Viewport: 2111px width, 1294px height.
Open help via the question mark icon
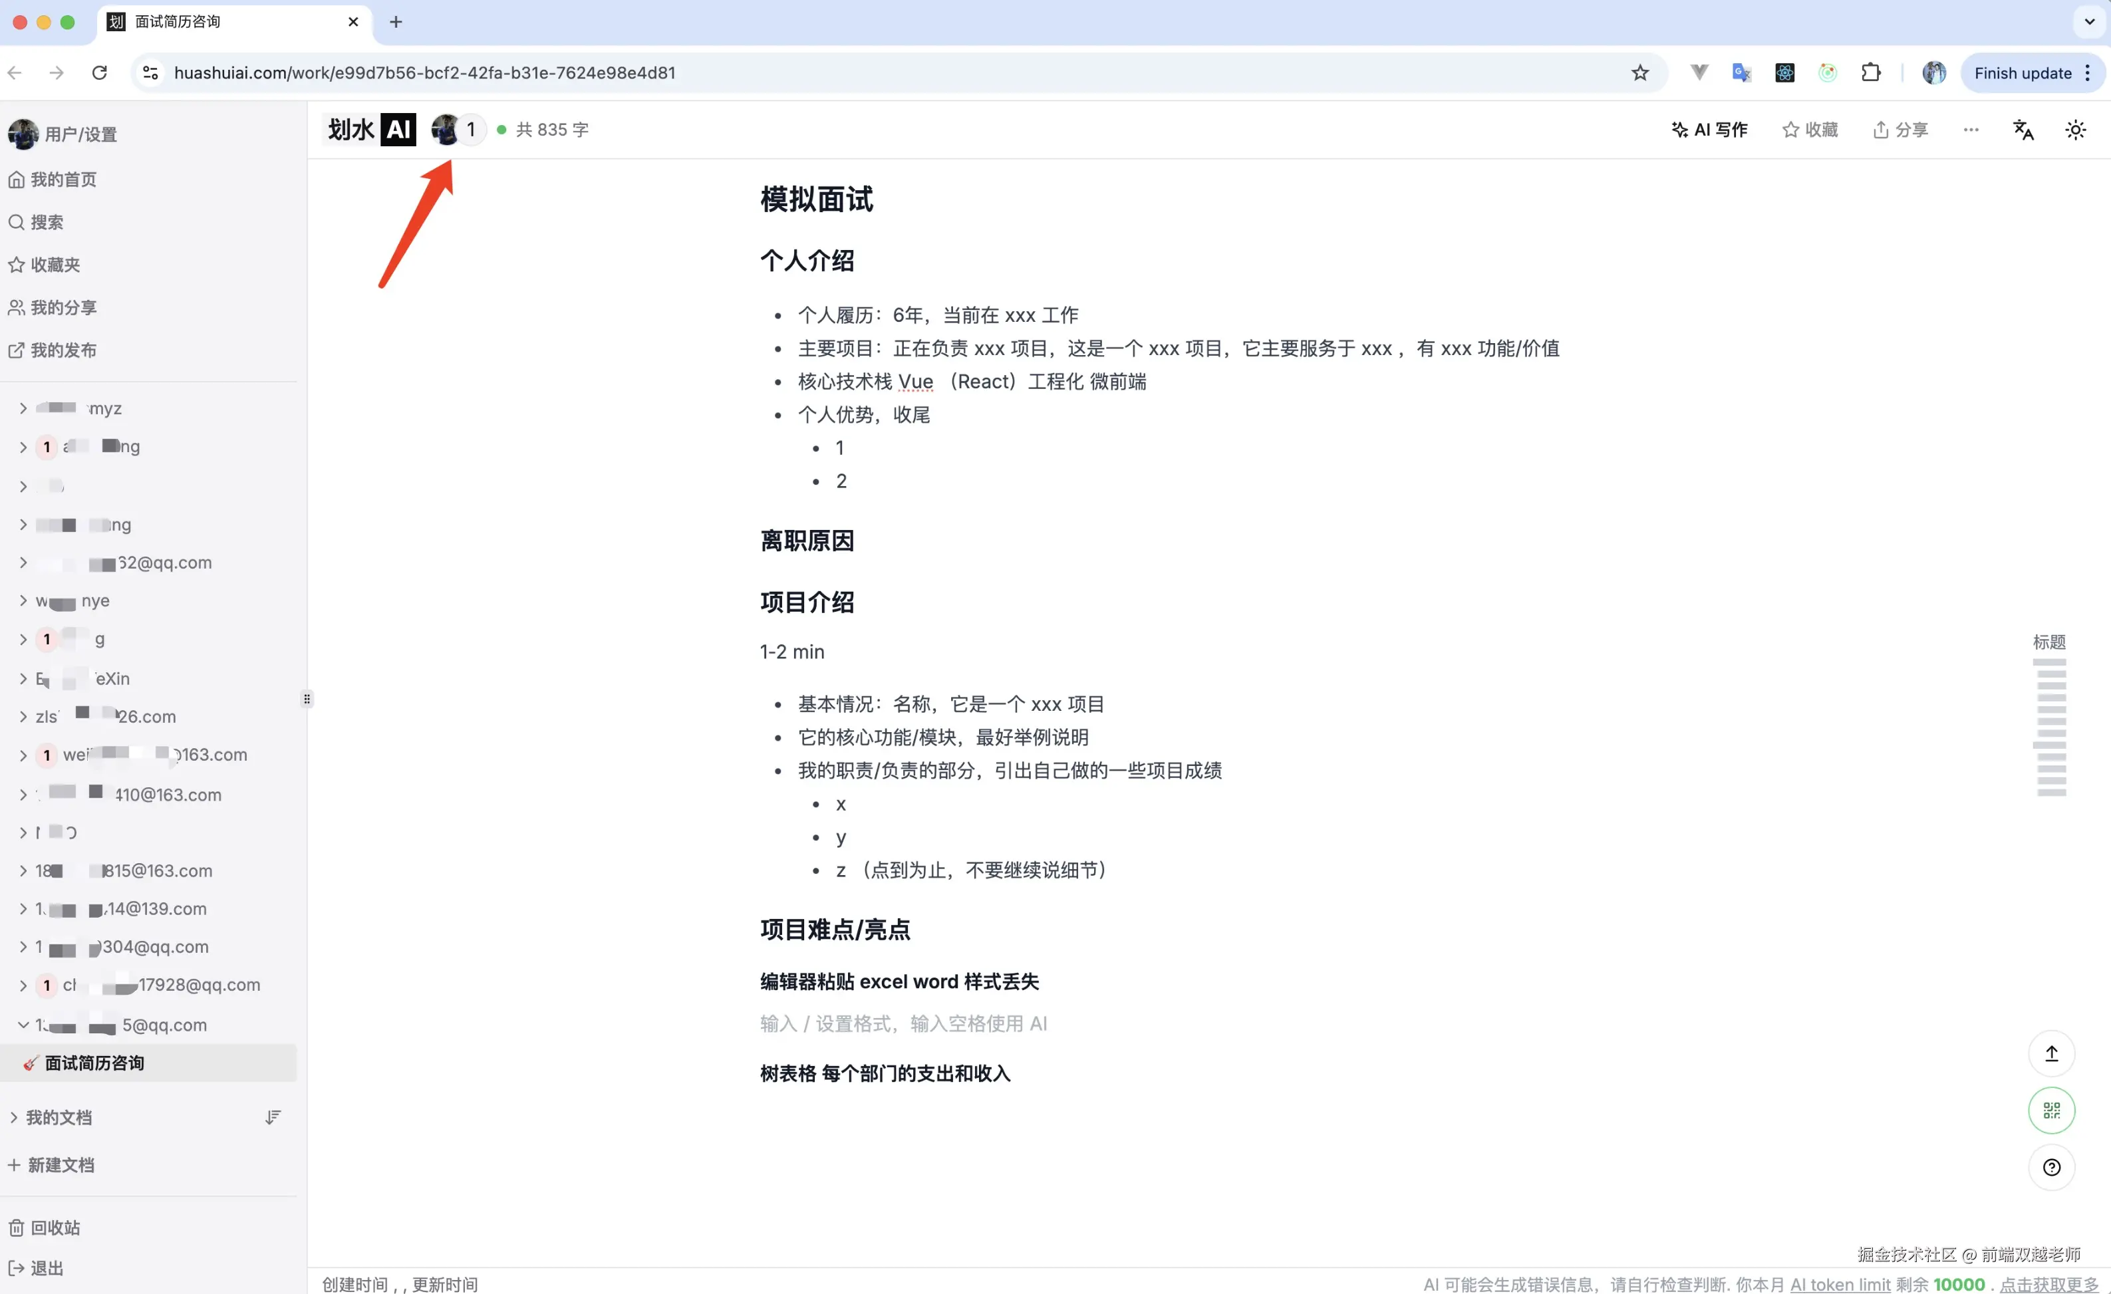(2051, 1167)
